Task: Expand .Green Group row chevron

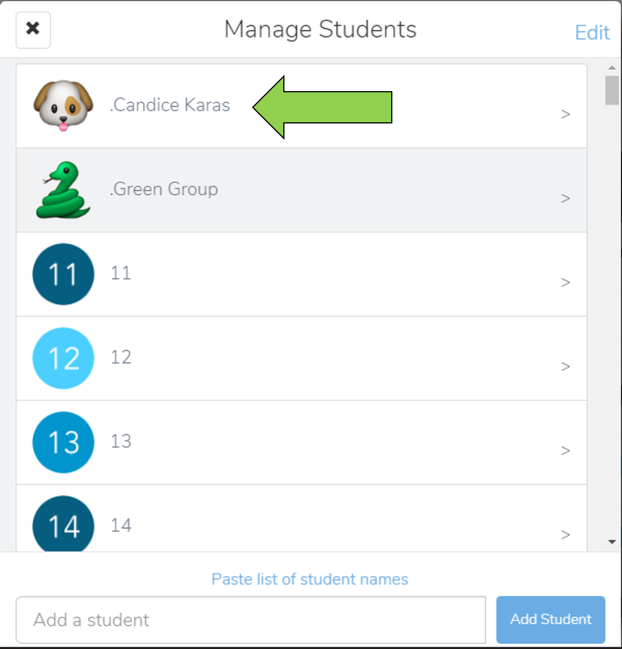Action: 565,198
